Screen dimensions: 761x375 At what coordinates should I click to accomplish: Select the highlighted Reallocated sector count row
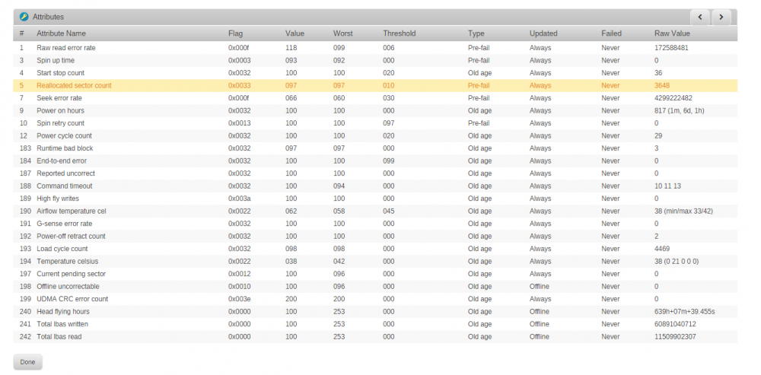(375, 86)
